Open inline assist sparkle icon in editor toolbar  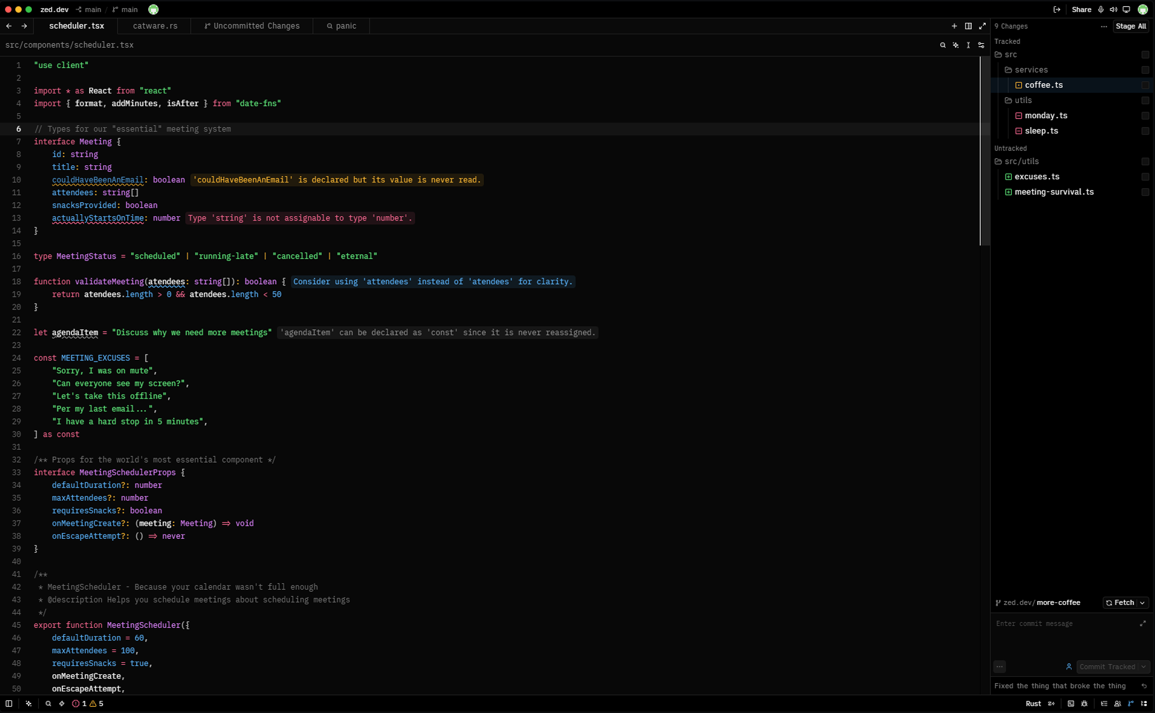click(x=955, y=45)
